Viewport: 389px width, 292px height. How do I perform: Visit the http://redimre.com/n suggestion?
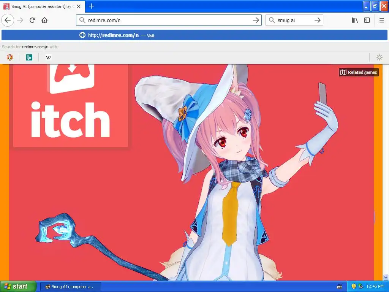tap(194, 35)
